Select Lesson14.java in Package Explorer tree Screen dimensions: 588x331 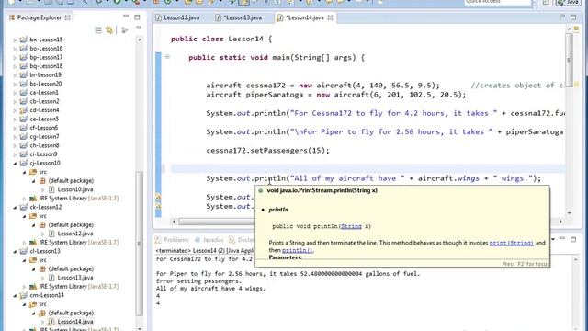(75, 322)
